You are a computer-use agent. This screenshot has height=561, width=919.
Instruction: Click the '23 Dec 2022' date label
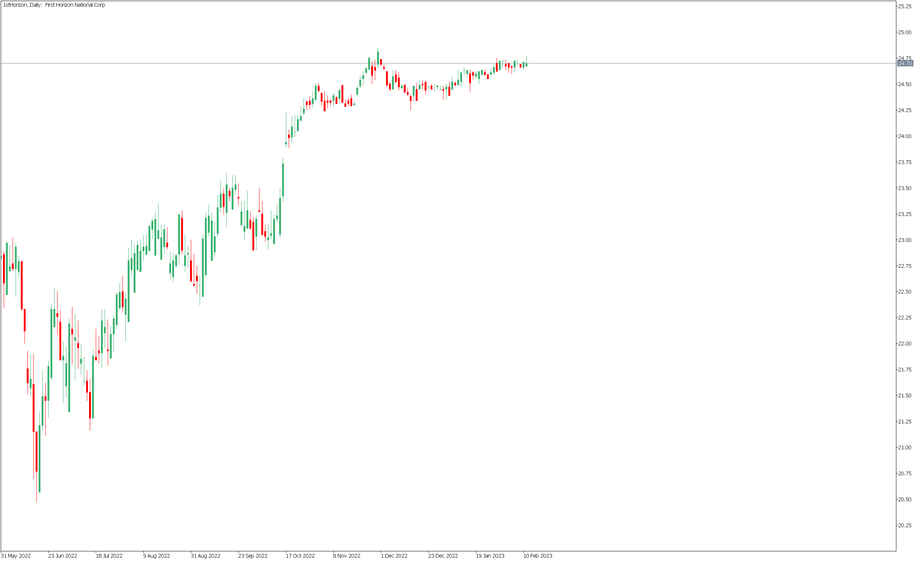tap(444, 557)
